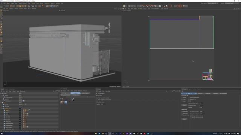Screen dimensions: 241x135
Task: Open the Layers tab beside UV Mapping
Action: [190, 89]
